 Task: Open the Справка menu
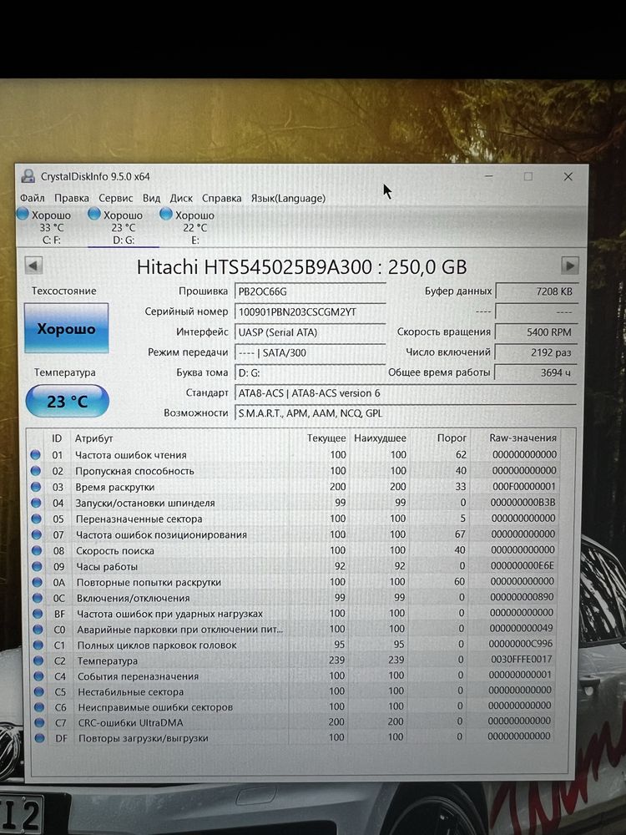pyautogui.click(x=221, y=198)
